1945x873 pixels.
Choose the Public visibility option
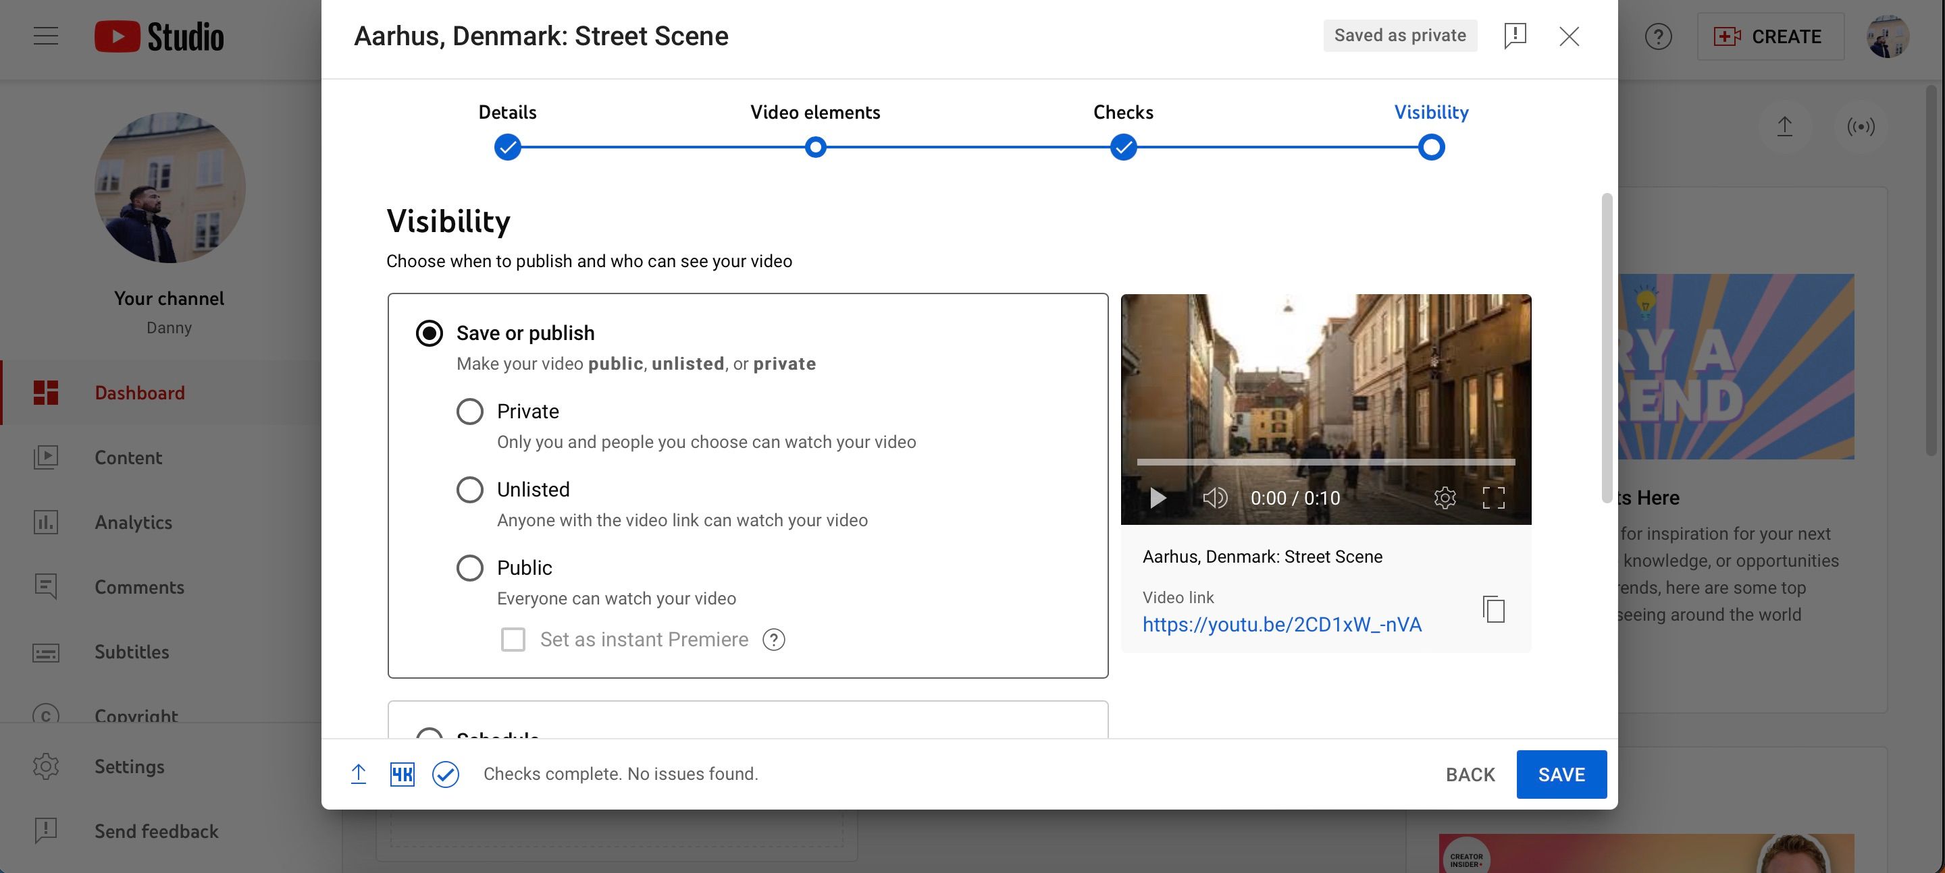tap(469, 567)
